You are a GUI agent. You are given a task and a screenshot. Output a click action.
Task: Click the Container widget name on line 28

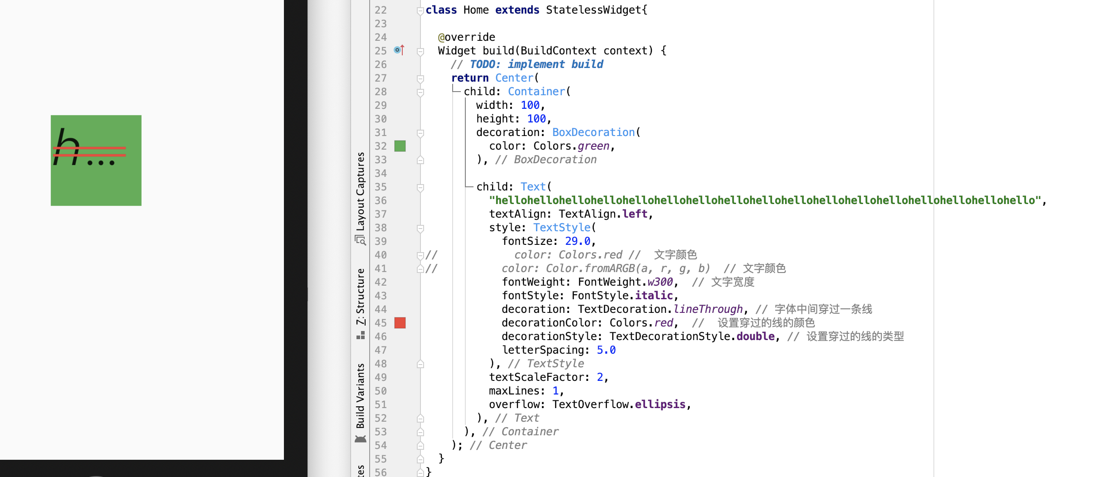point(537,92)
